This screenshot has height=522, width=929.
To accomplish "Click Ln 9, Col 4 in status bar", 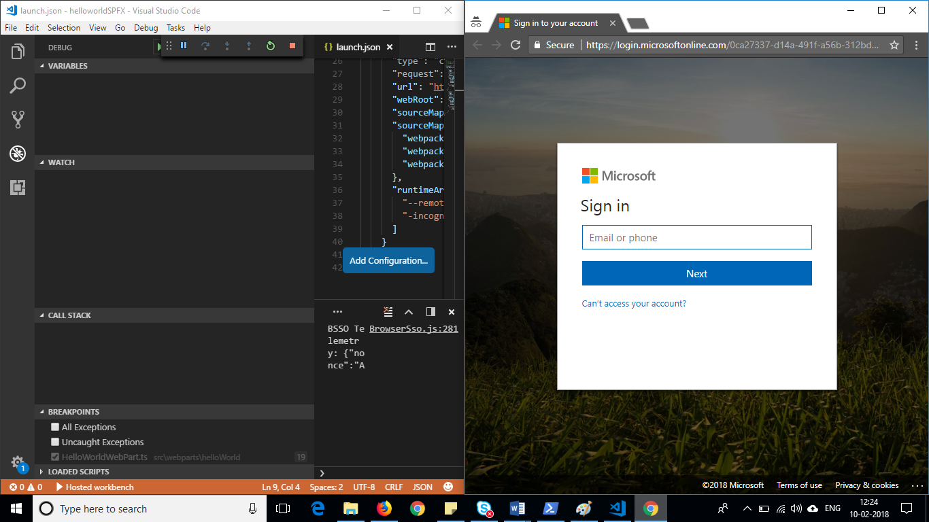I will coord(281,487).
